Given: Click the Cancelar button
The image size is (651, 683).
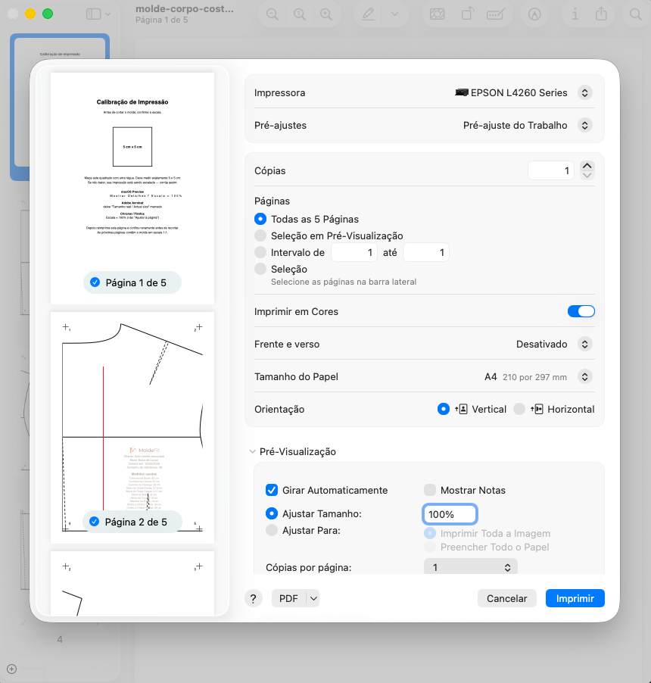Looking at the screenshot, I should click(507, 598).
